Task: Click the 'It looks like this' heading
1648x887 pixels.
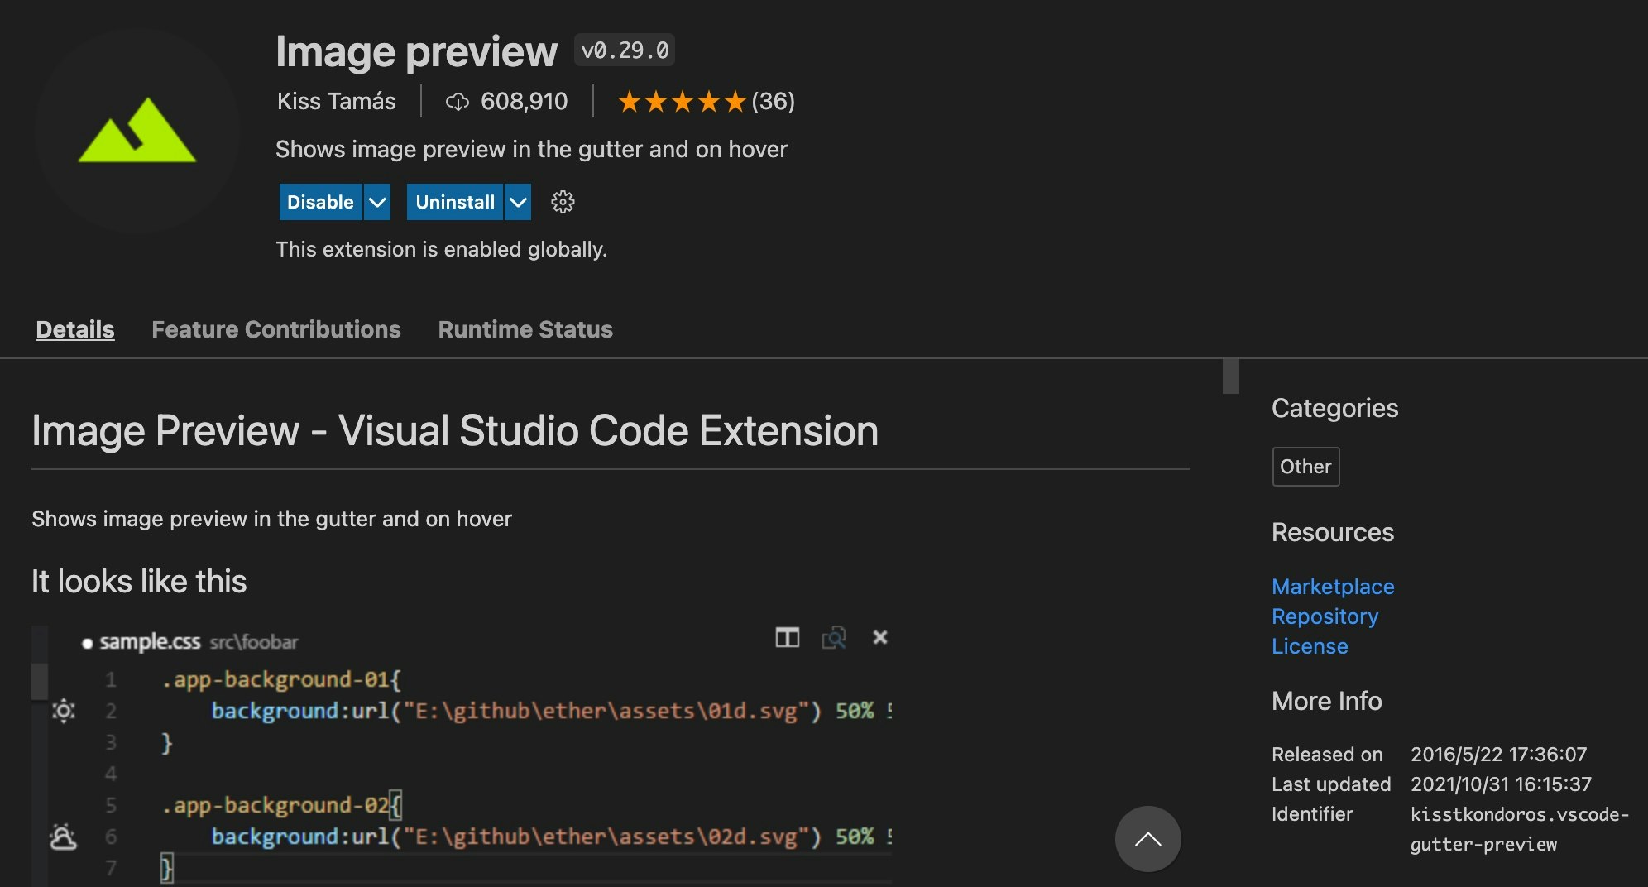Action: pos(139,582)
